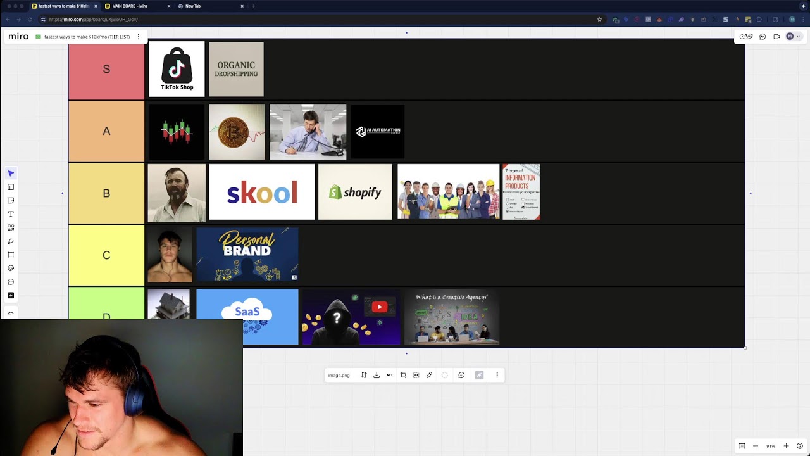The width and height of the screenshot is (810, 456).
Task: Click the board title text
Action: 87,37
